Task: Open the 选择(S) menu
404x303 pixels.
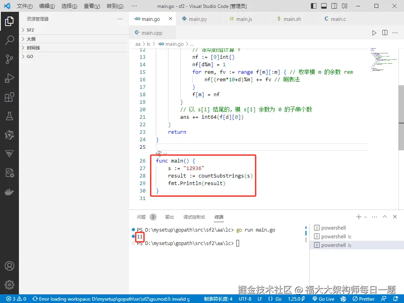Action: 69,6
